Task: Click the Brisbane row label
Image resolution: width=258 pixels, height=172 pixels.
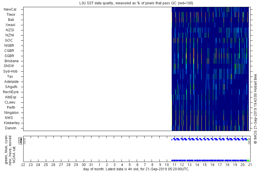Action: [11, 61]
